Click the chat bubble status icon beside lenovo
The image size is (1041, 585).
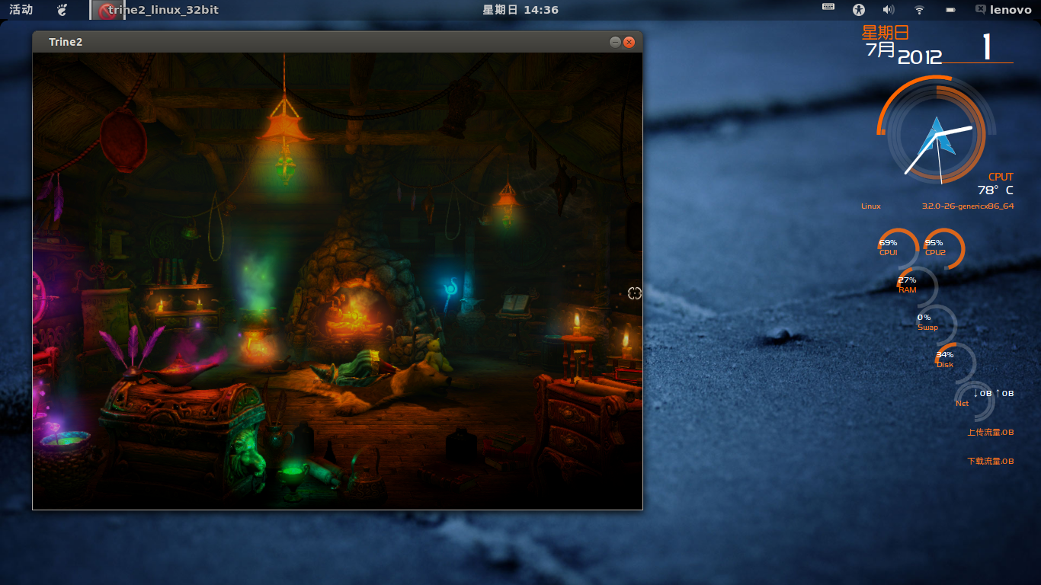980,10
